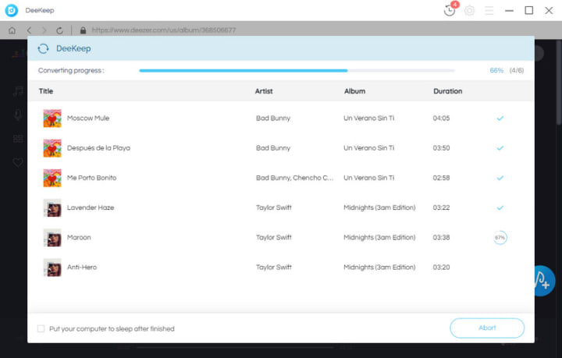
Task: Click the Moscow Mule album thumbnail
Action: pyautogui.click(x=52, y=118)
